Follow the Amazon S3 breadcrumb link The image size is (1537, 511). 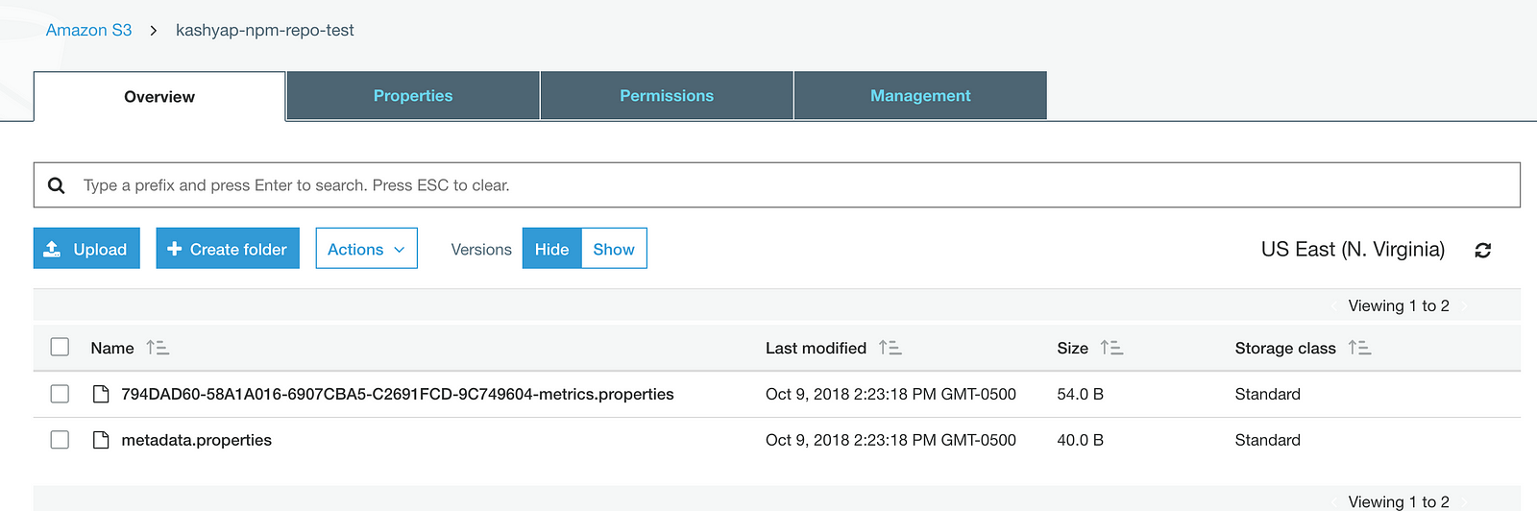[x=88, y=30]
